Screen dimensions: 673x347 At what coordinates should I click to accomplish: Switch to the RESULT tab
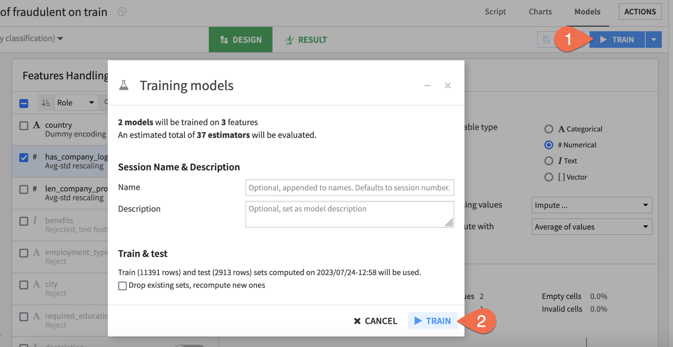pyautogui.click(x=306, y=40)
